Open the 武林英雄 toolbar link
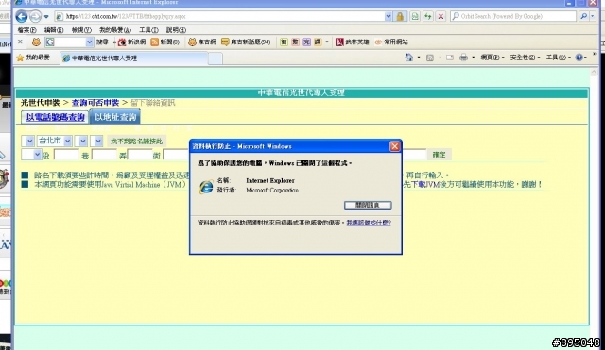Viewport: 605px width, 350px height. 353,42
